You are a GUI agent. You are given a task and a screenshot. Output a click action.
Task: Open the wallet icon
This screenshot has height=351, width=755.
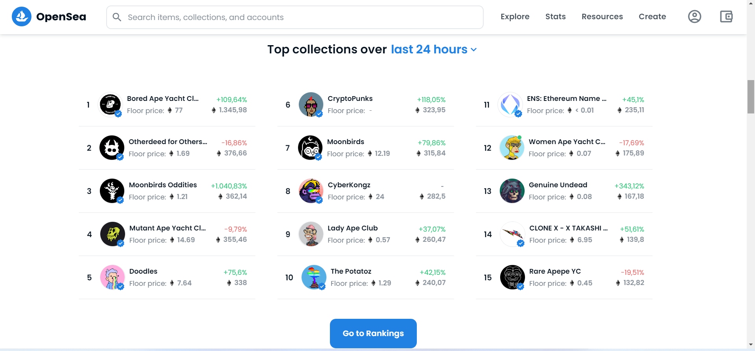point(726,16)
